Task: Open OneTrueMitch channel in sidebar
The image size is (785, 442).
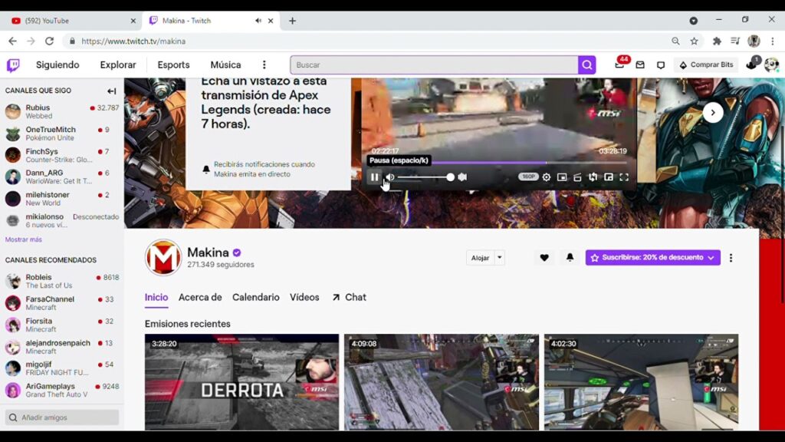Action: pyautogui.click(x=62, y=134)
